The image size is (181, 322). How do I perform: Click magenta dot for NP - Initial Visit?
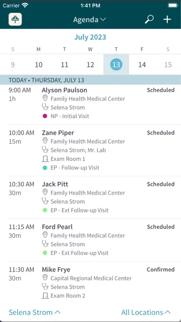pyautogui.click(x=45, y=116)
